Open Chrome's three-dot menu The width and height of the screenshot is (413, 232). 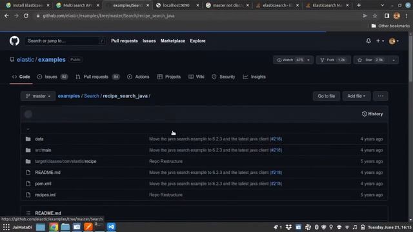(407, 16)
